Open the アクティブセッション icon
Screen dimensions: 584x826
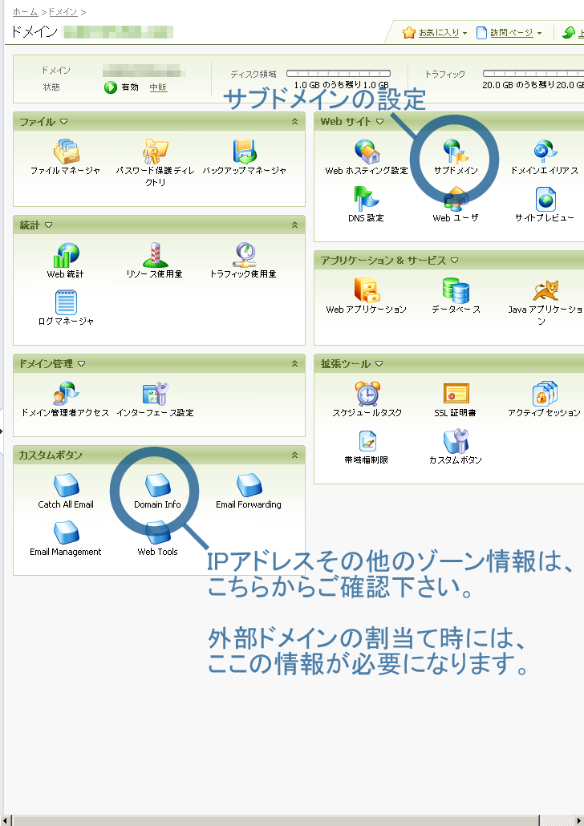(545, 394)
